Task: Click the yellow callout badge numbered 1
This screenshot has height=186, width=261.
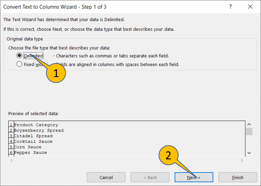Action: click(56, 73)
